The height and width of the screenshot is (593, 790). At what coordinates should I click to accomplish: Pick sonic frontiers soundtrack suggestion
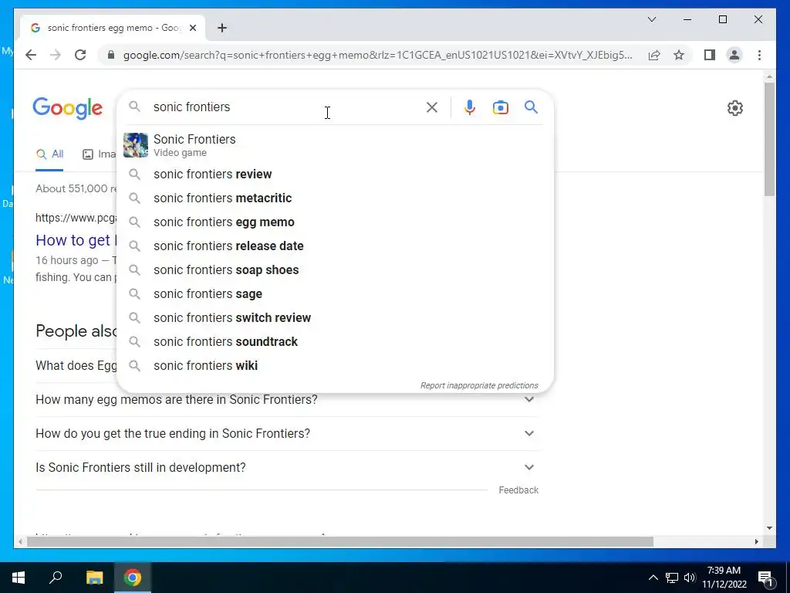(x=335, y=341)
